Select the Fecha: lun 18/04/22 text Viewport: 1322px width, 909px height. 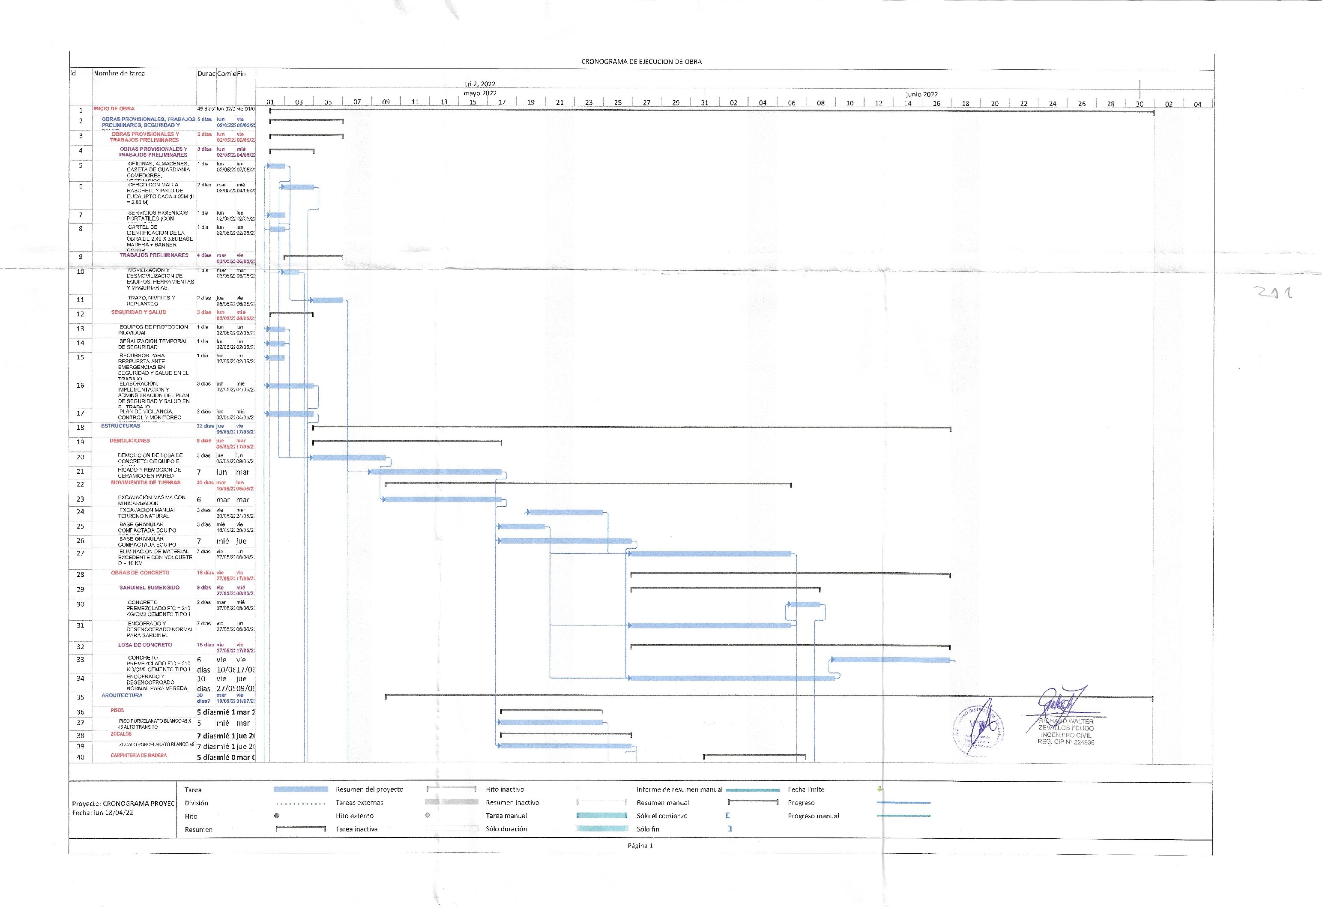click(102, 813)
